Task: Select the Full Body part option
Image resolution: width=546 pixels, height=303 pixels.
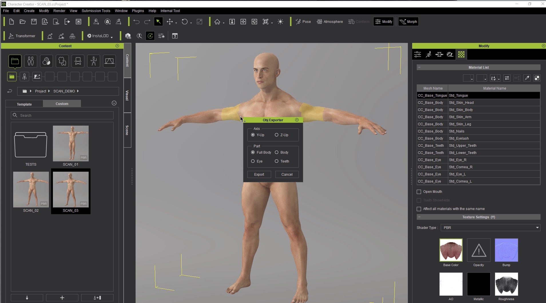Action: [261, 153]
